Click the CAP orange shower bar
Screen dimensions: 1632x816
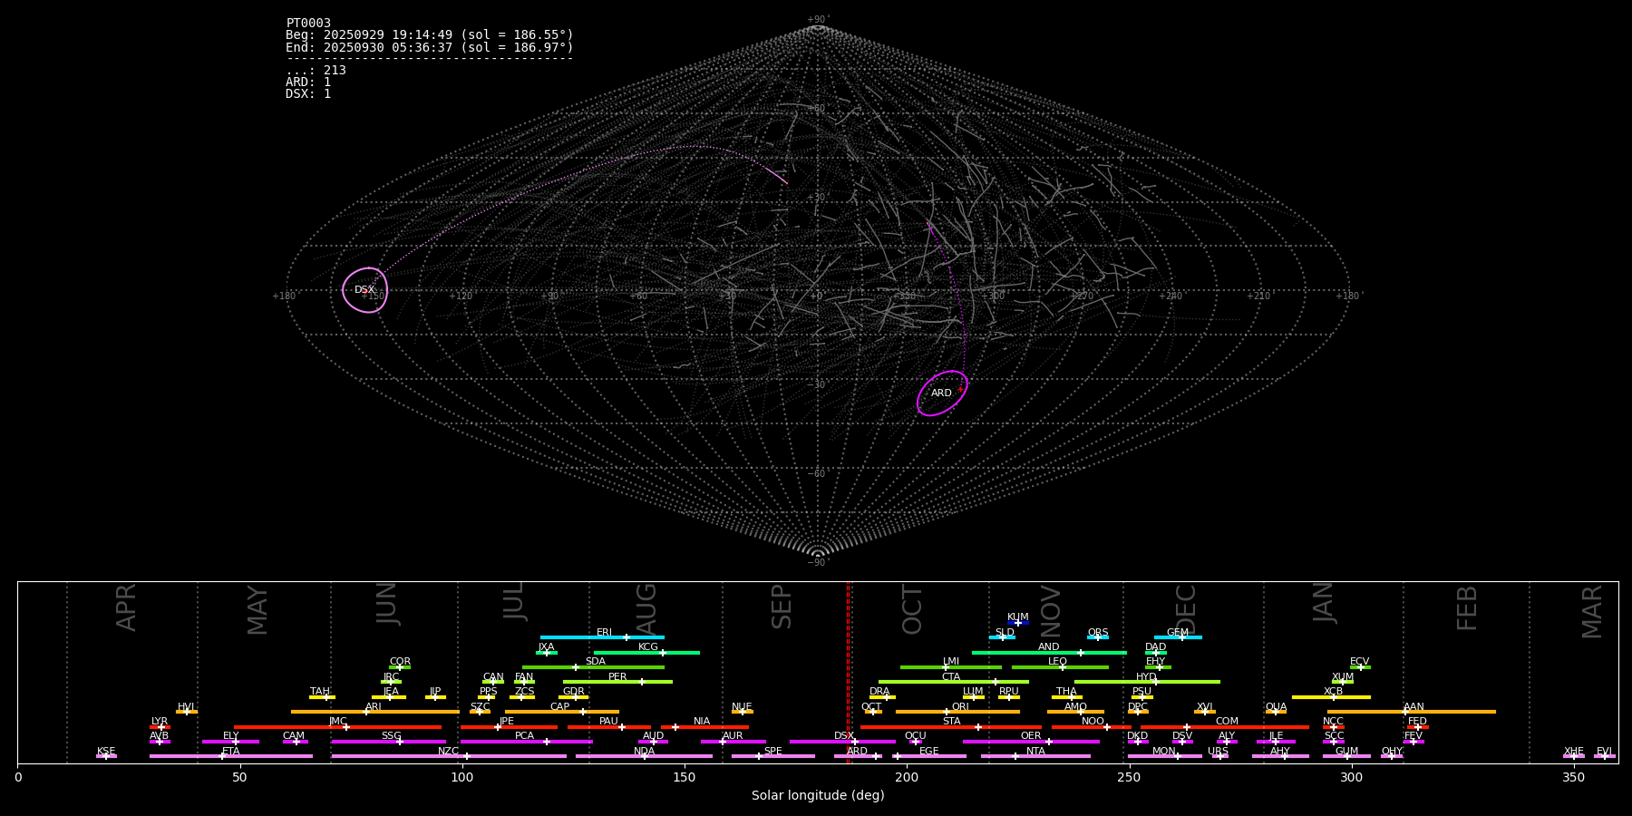point(562,712)
